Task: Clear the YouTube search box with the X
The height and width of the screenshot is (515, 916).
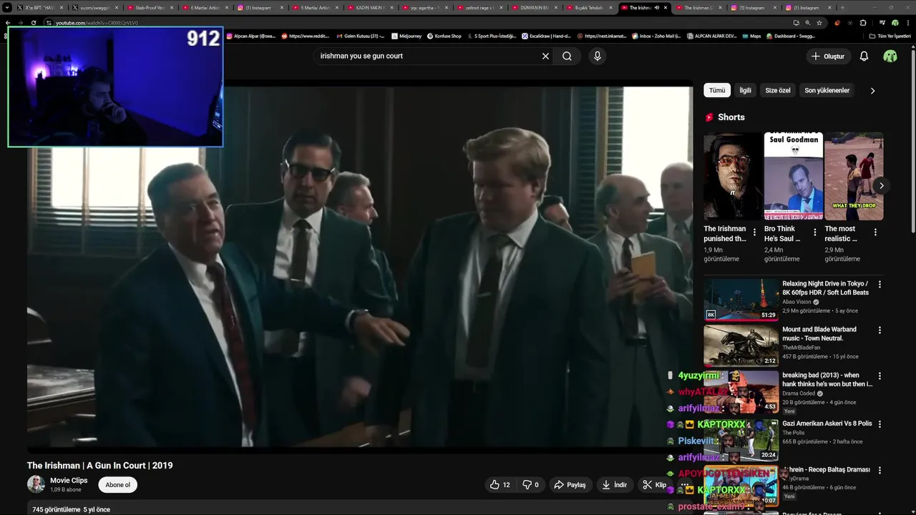Action: point(545,56)
